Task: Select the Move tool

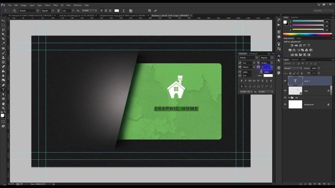Action: 3,20
